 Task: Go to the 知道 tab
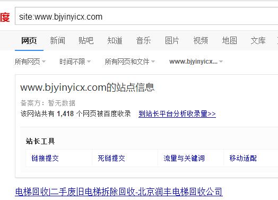[x=115, y=41]
